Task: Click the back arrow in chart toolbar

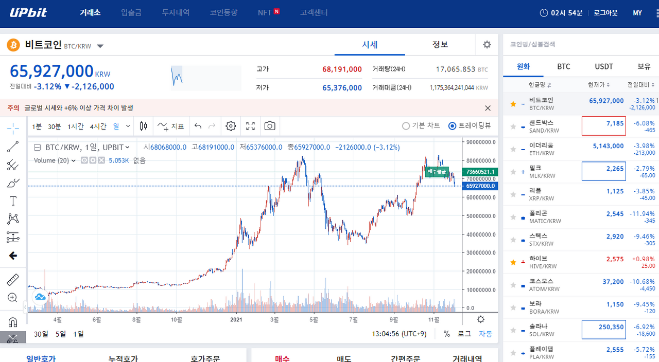Action: 13,256
